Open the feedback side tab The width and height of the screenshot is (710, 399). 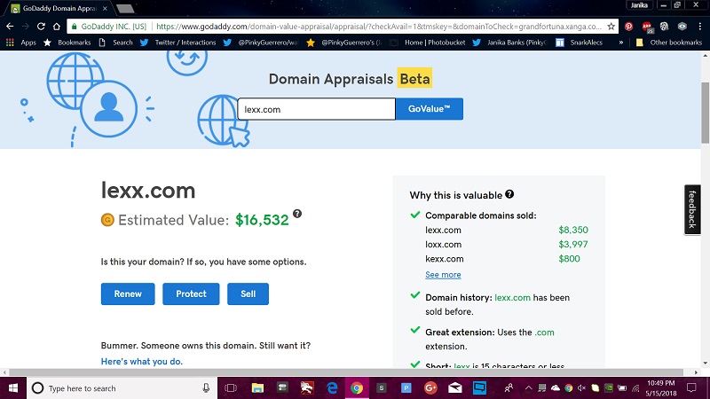coord(692,209)
